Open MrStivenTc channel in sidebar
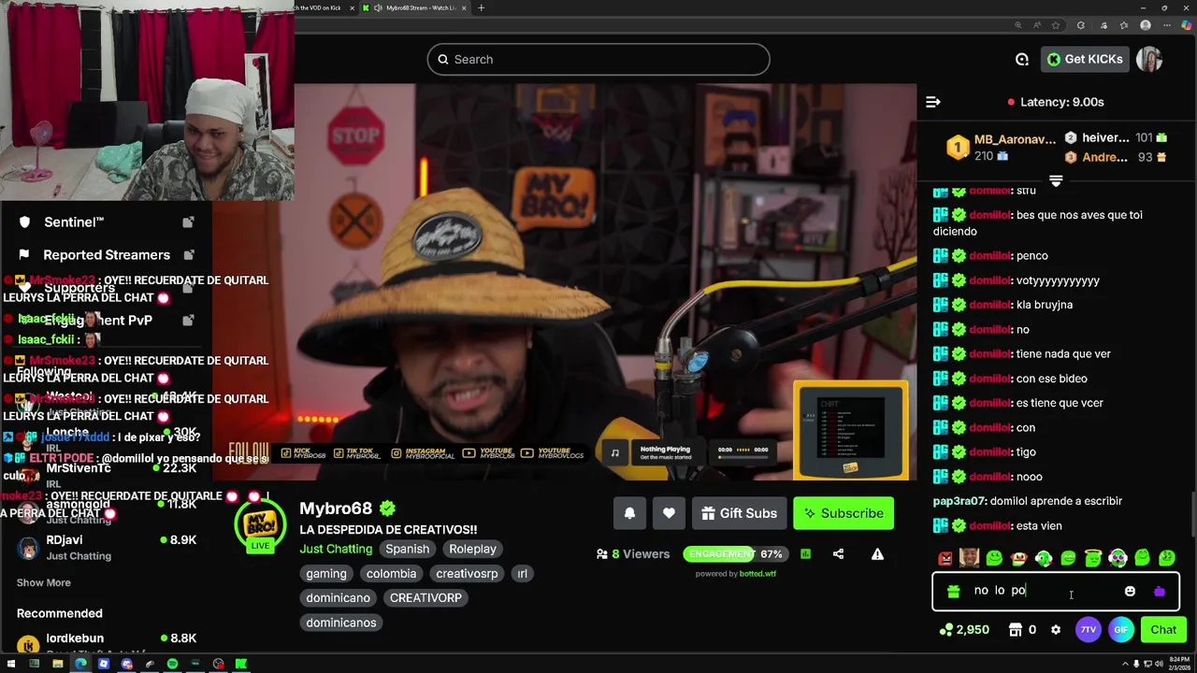This screenshot has width=1197, height=673. click(x=107, y=475)
